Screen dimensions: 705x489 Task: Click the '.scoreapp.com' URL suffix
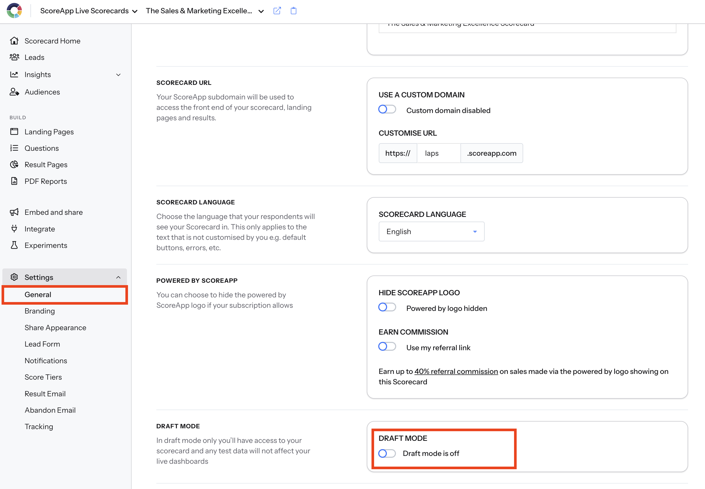tap(492, 153)
